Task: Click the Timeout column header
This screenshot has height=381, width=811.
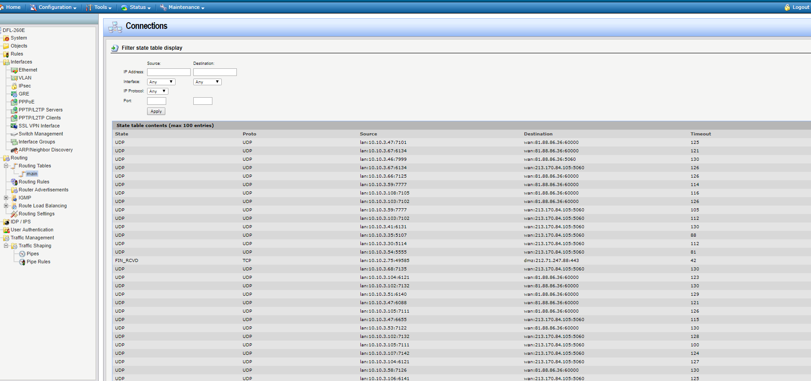Action: (x=701, y=134)
